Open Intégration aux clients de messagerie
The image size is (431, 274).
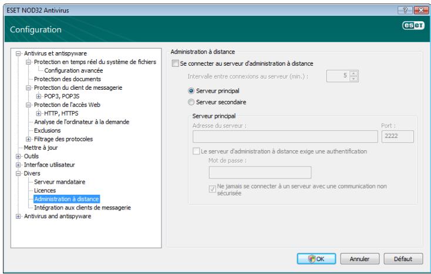pyautogui.click(x=82, y=208)
